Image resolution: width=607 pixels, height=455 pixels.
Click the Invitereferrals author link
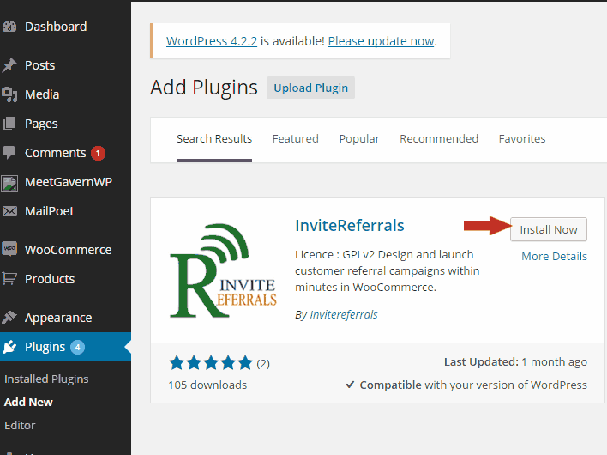pyautogui.click(x=344, y=314)
